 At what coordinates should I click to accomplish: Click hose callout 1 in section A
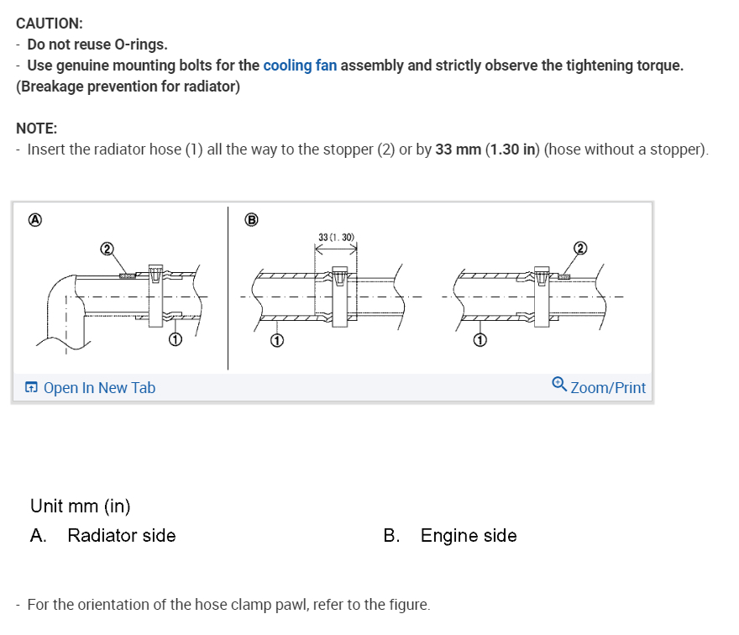[x=175, y=340]
